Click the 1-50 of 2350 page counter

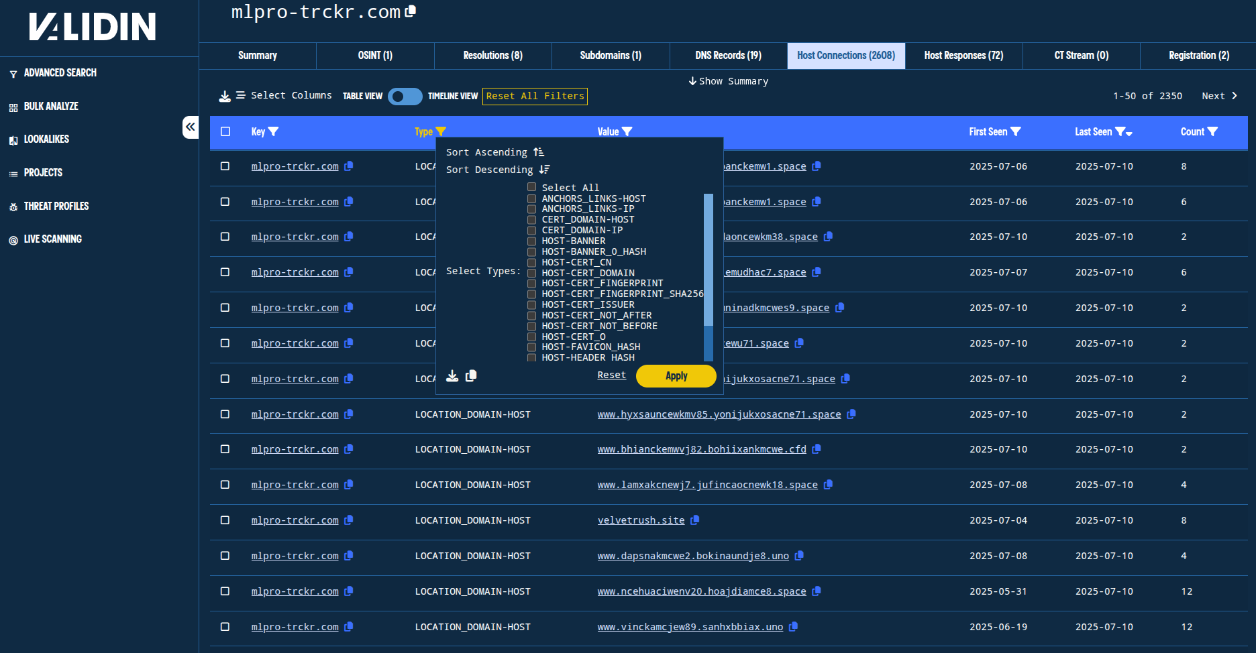pyautogui.click(x=1148, y=96)
